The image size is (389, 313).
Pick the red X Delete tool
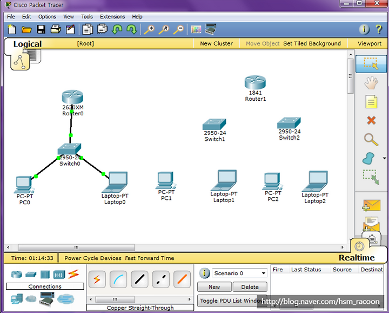(371, 121)
